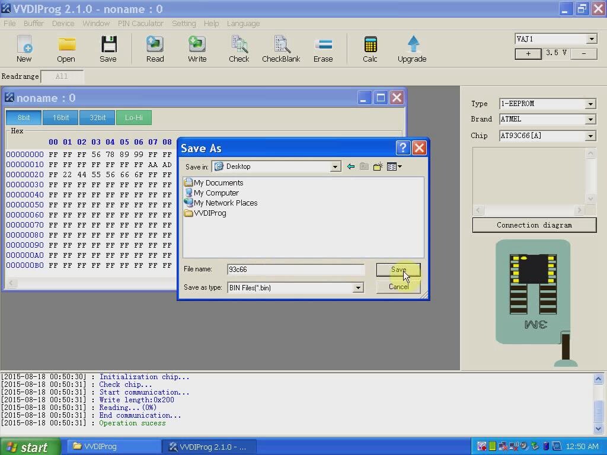Select the Erase chip icon
Image resolution: width=607 pixels, height=455 pixels.
coord(323,47)
